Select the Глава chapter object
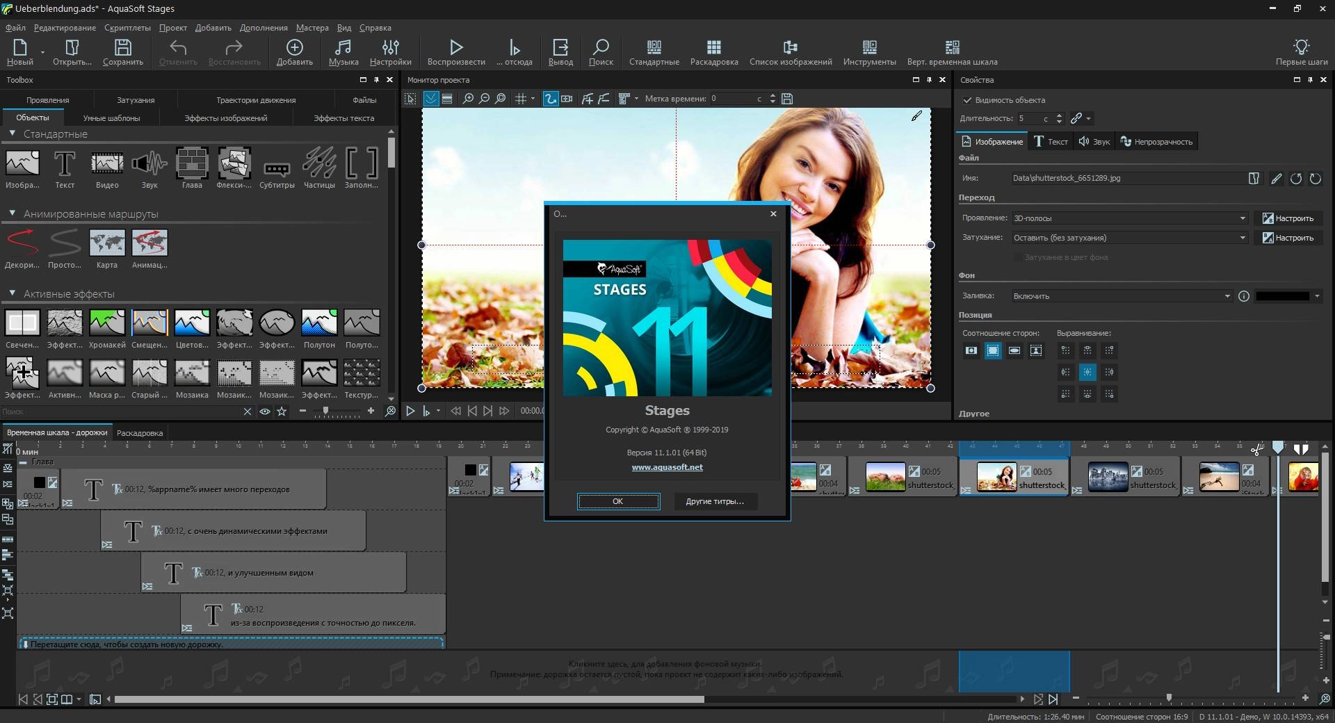Screen dimensions: 1335x723 pyautogui.click(x=192, y=168)
